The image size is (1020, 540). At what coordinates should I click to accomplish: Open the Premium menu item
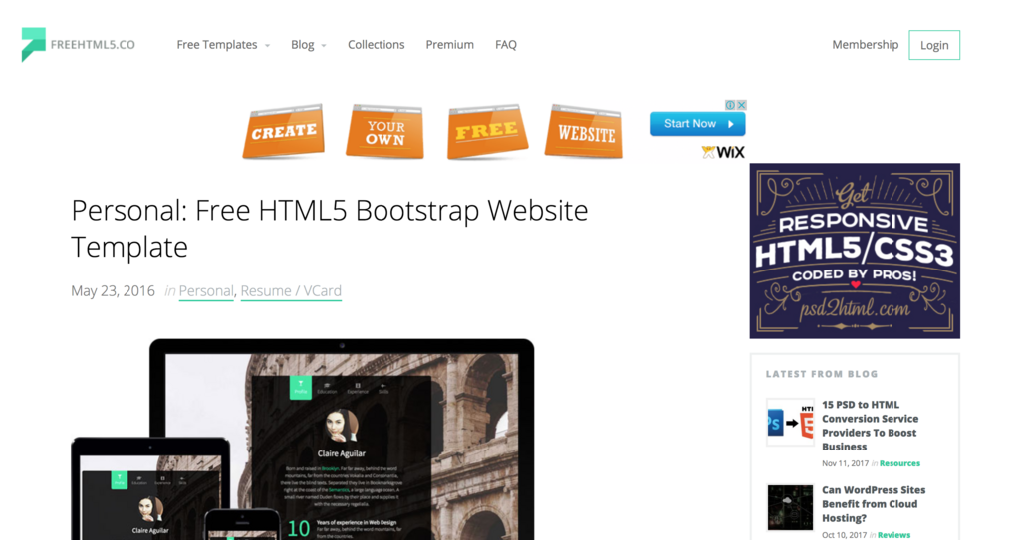[x=449, y=44]
